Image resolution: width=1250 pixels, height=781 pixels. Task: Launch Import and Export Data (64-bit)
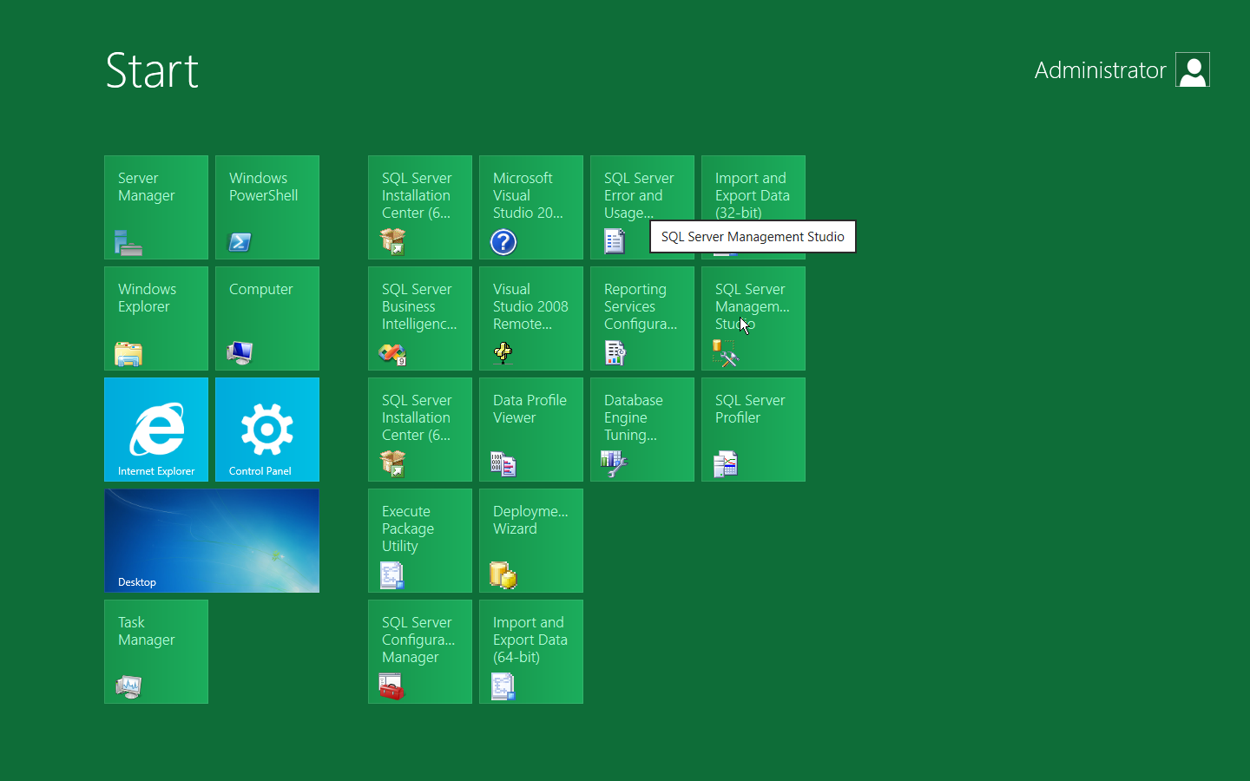(x=531, y=652)
